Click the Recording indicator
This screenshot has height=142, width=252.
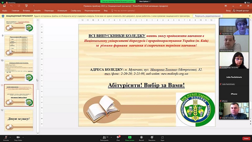[11, 2]
